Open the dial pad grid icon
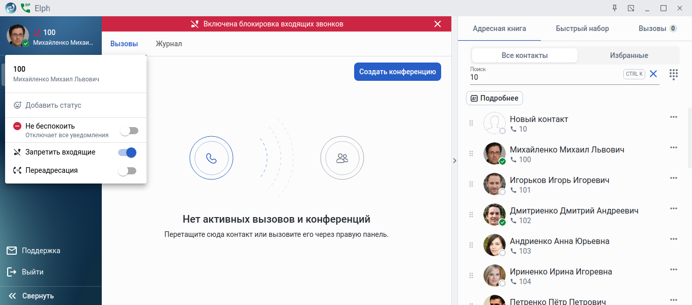Image resolution: width=692 pixels, height=305 pixels. [674, 74]
